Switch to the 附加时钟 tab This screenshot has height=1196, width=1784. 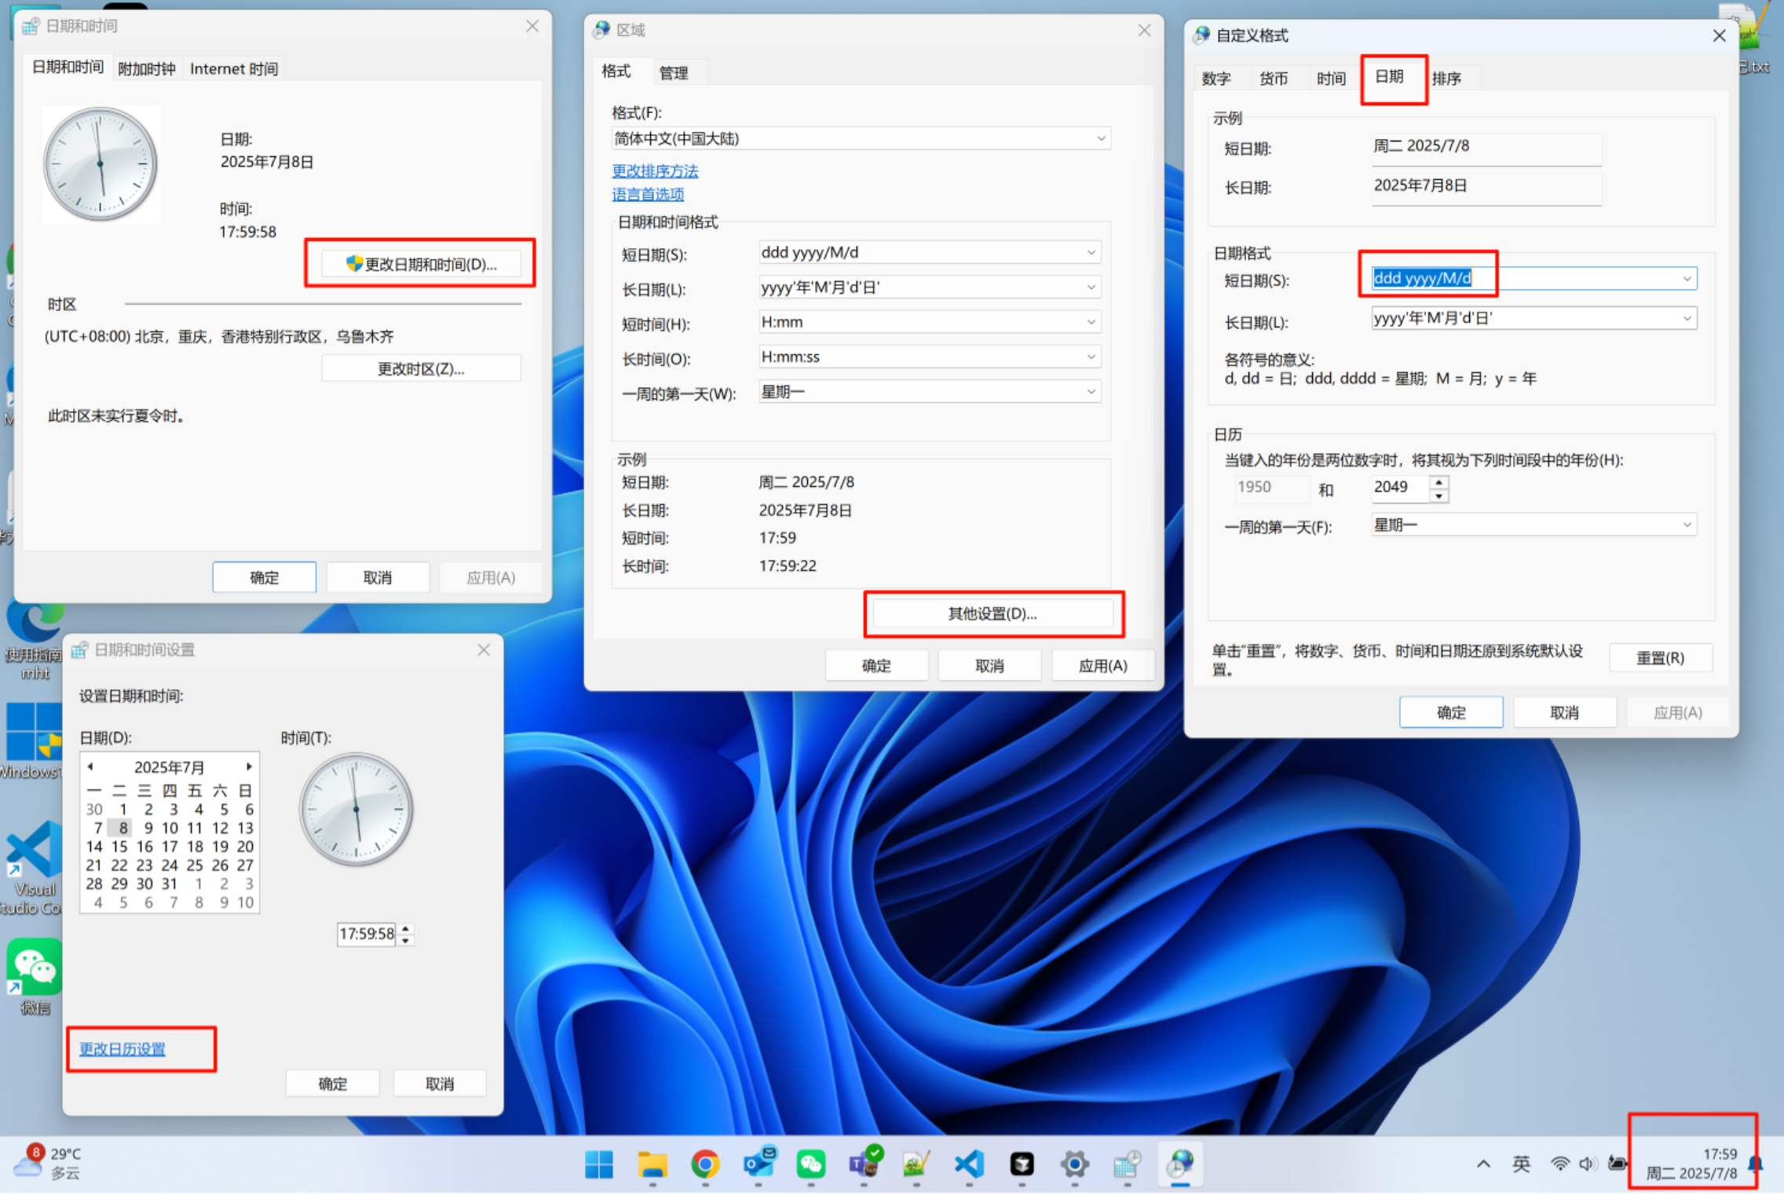[x=147, y=69]
